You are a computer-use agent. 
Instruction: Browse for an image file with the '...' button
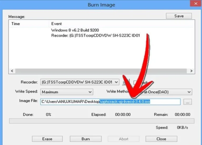(188, 102)
